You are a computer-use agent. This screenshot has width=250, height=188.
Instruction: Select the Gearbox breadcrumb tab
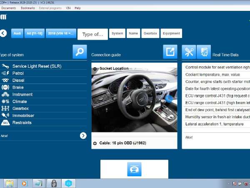[150, 33]
